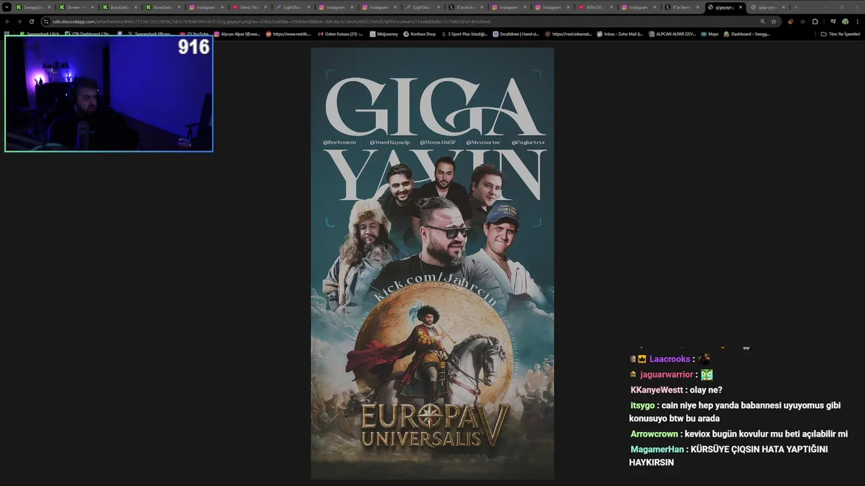Open the Dashboard - Swagg bookmark
The height and width of the screenshot is (486, 865).
747,34
